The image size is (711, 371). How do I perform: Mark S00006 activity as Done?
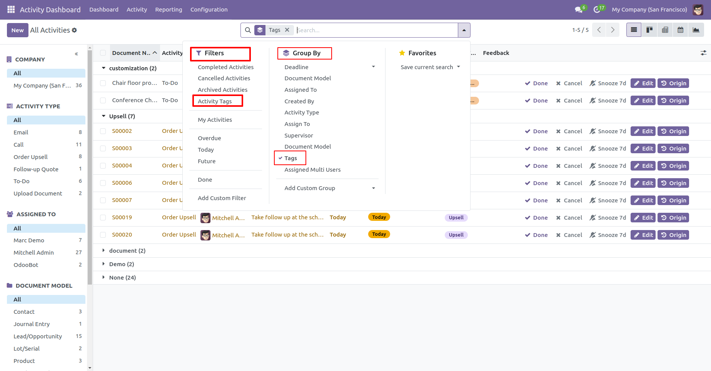[536, 183]
